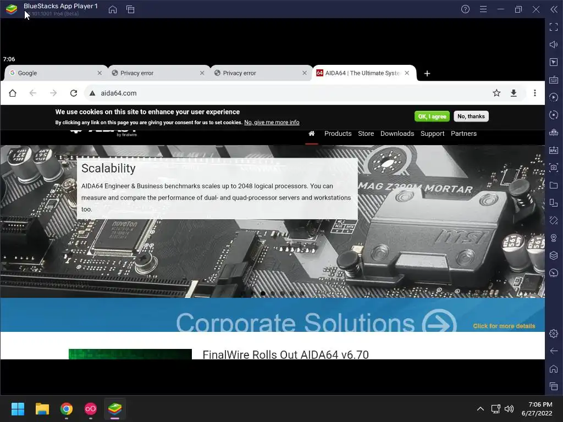Viewport: 563px width, 422px height.
Task: Open the location pin tool in sidebar
Action: 554,238
